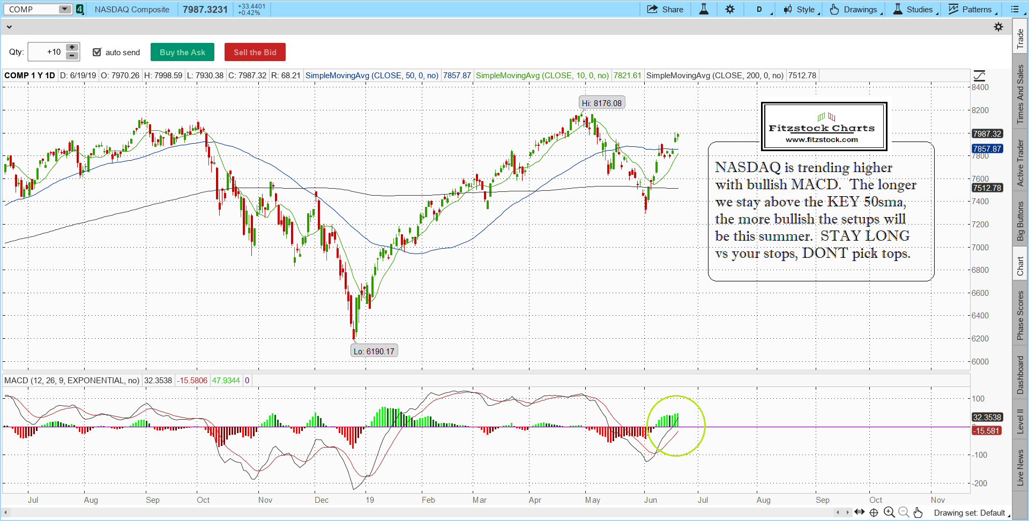The width and height of the screenshot is (1029, 521).
Task: Open the COMP symbol dropdown arrow
Action: coord(64,9)
